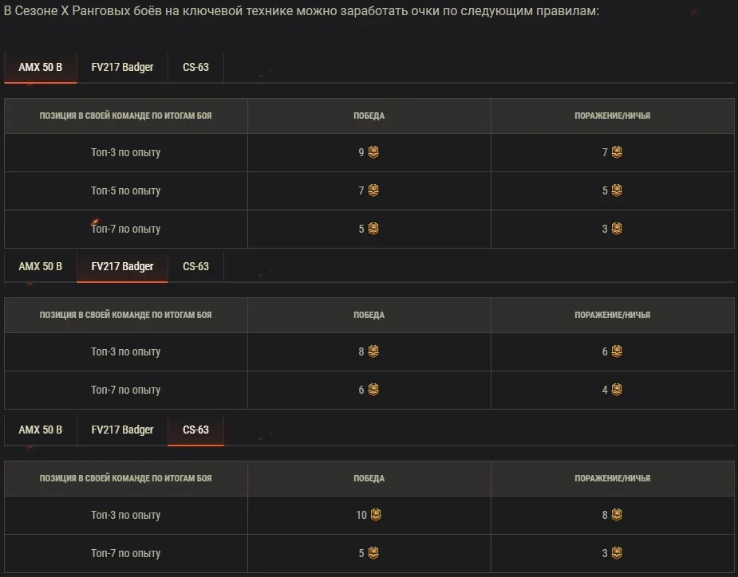Image resolution: width=738 pixels, height=577 pixels.
Task: Click the rank point icon beside 10
Action: tap(376, 515)
